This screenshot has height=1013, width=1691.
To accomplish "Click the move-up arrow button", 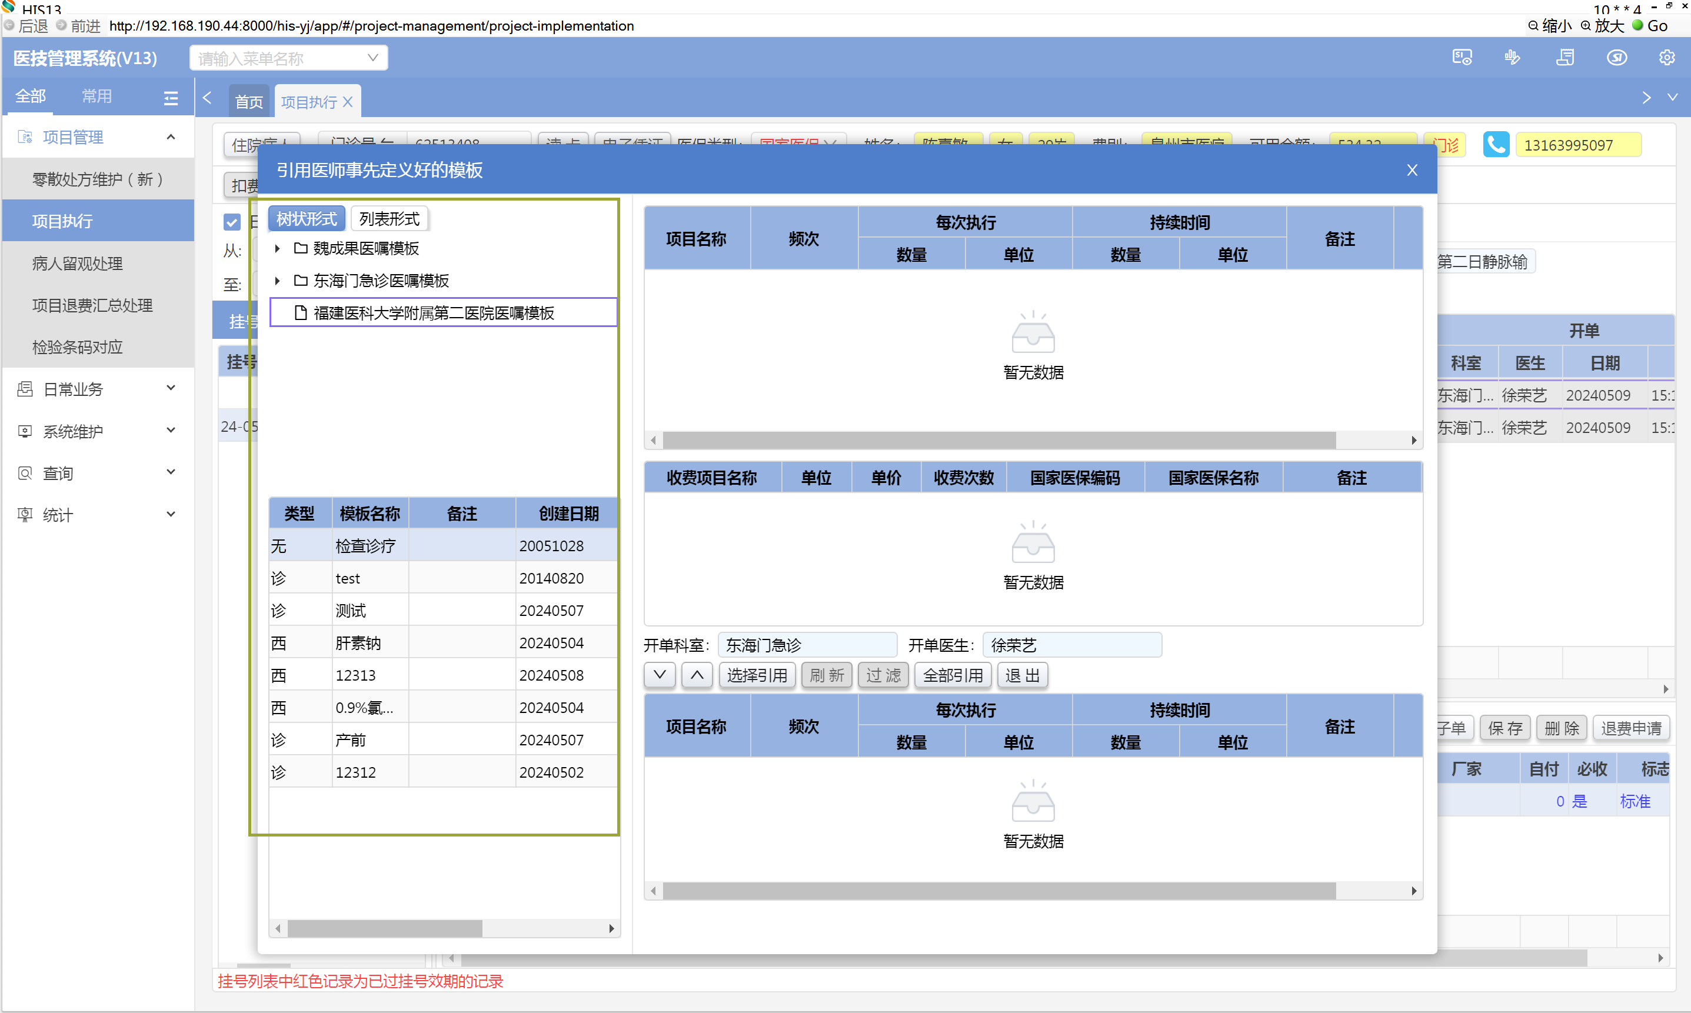I will tap(696, 675).
